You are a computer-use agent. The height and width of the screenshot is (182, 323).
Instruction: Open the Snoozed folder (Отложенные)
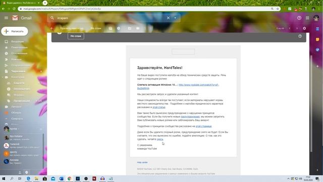pyautogui.click(x=19, y=54)
